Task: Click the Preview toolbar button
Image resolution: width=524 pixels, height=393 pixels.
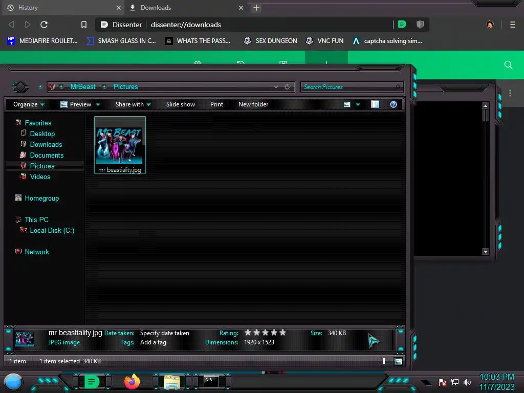Action: click(x=76, y=104)
